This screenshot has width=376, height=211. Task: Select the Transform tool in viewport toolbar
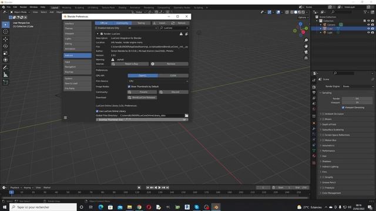[5, 60]
